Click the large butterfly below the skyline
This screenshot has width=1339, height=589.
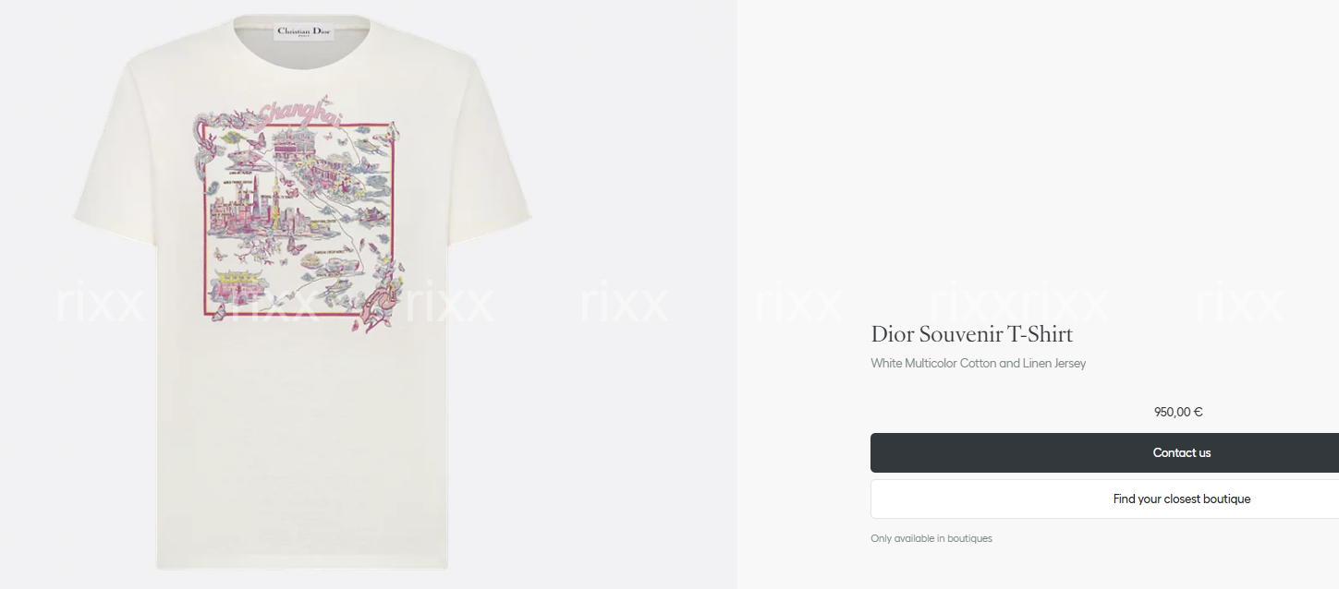[298, 246]
